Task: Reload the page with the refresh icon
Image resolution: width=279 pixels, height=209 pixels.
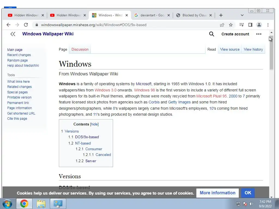Action: (x=26, y=25)
